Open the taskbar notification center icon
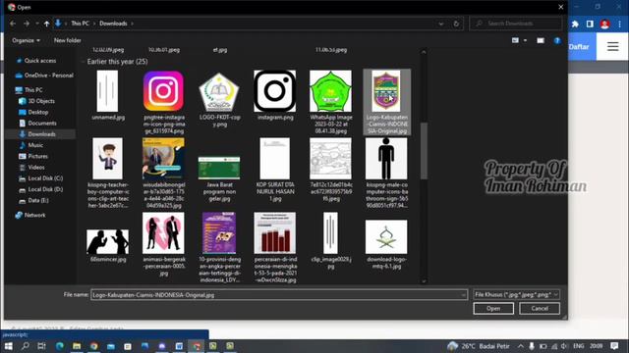Image resolution: width=629 pixels, height=353 pixels. click(x=614, y=346)
